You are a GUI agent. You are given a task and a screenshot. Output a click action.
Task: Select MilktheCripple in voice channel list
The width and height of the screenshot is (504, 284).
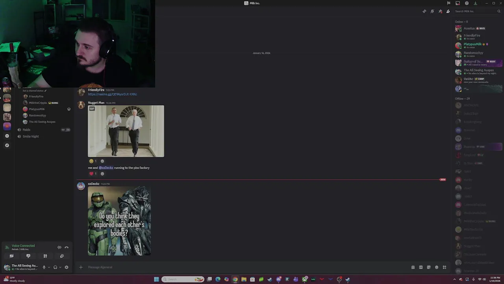(46, 103)
